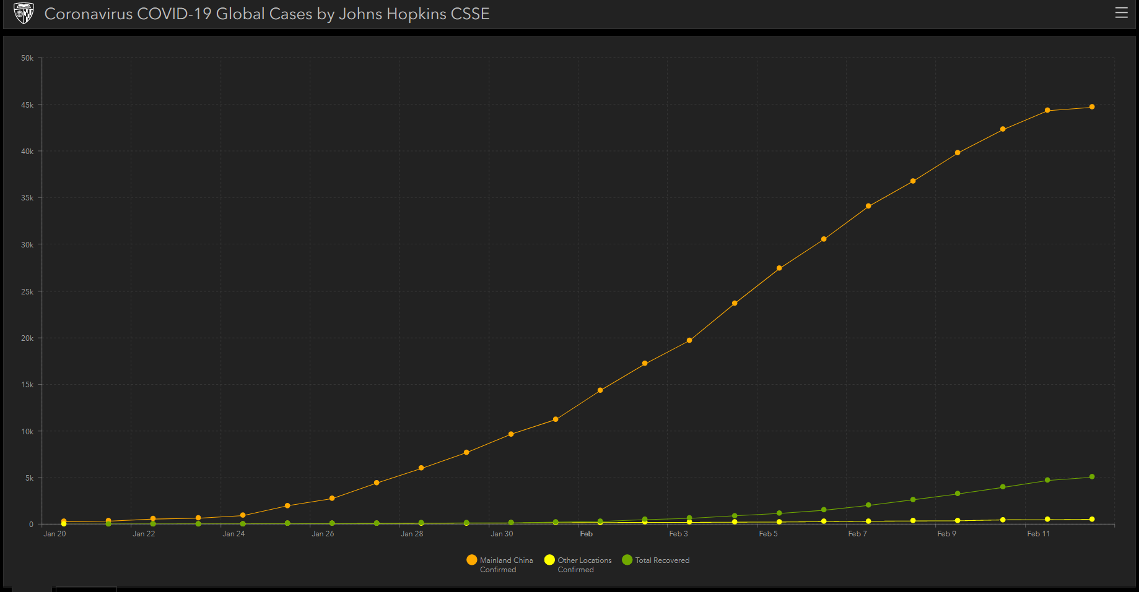This screenshot has height=592, width=1139.
Task: Click the 25k y-axis label
Action: pyautogui.click(x=27, y=291)
